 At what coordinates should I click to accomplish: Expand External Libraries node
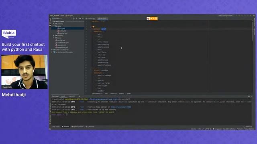(x=52, y=50)
